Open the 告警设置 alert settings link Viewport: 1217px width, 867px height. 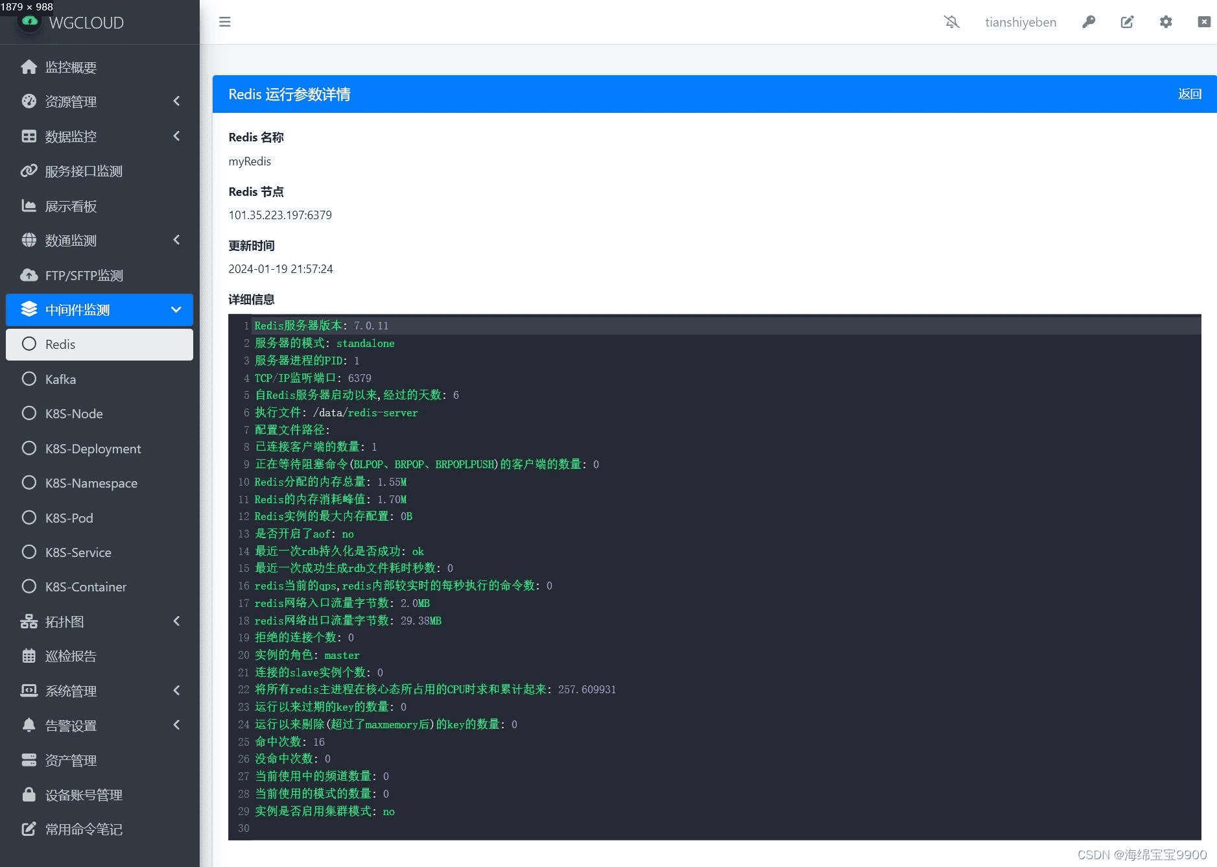pyautogui.click(x=71, y=725)
